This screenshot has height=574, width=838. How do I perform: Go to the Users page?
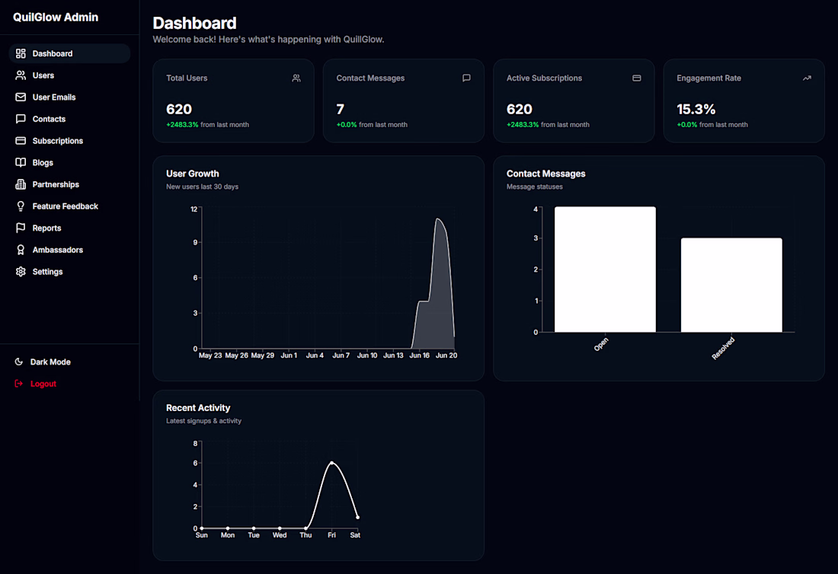(69, 75)
